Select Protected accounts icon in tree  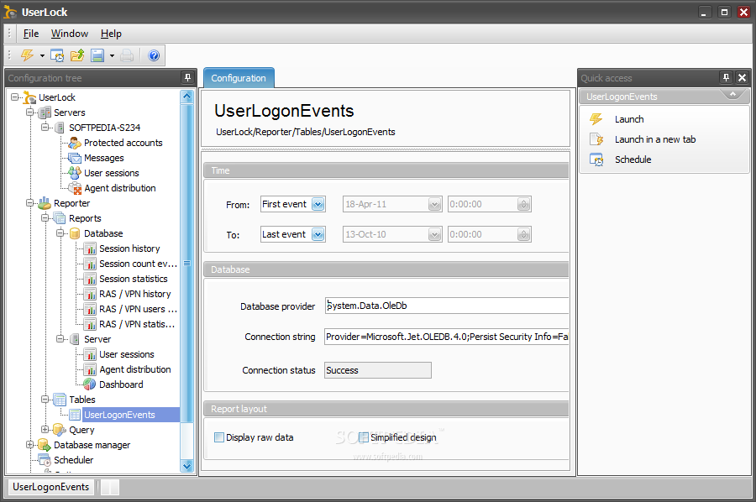tap(75, 143)
